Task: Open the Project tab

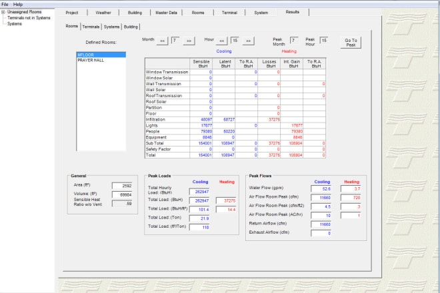Action: click(72, 13)
